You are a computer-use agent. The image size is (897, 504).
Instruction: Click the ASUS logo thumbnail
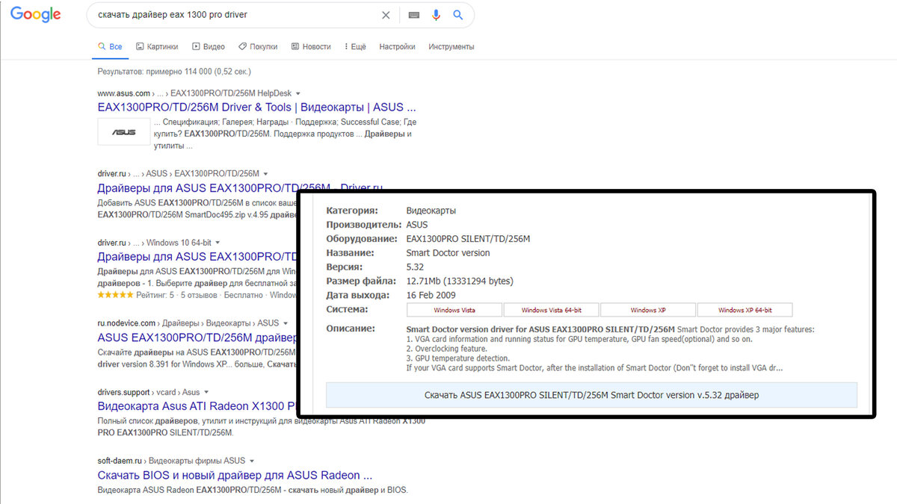(124, 132)
